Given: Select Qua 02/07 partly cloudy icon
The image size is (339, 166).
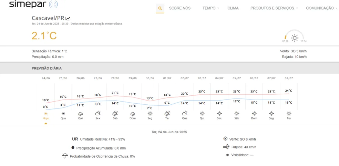Looking at the screenshot, I should pyautogui.click(x=185, y=113).
